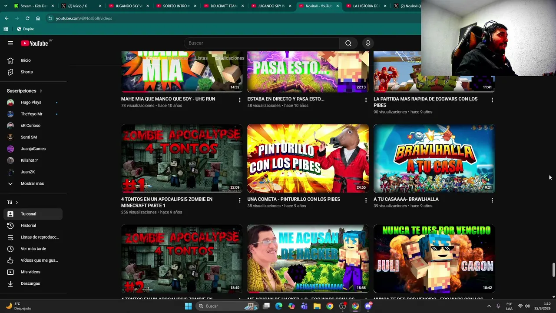The image size is (556, 313).
Task: Start voice search with the microphone icon
Action: [x=368, y=43]
